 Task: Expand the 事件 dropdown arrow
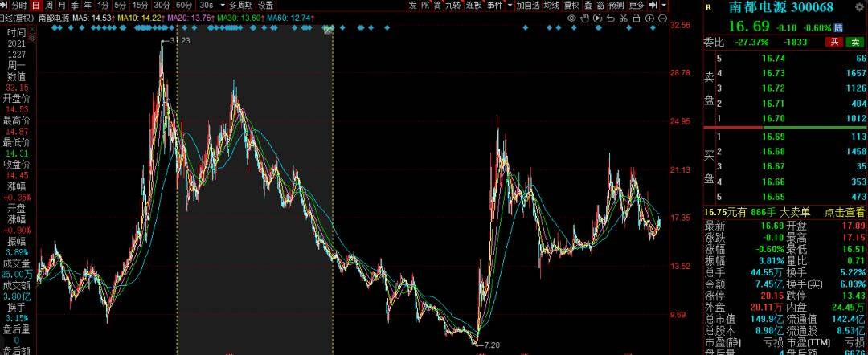click(x=510, y=5)
